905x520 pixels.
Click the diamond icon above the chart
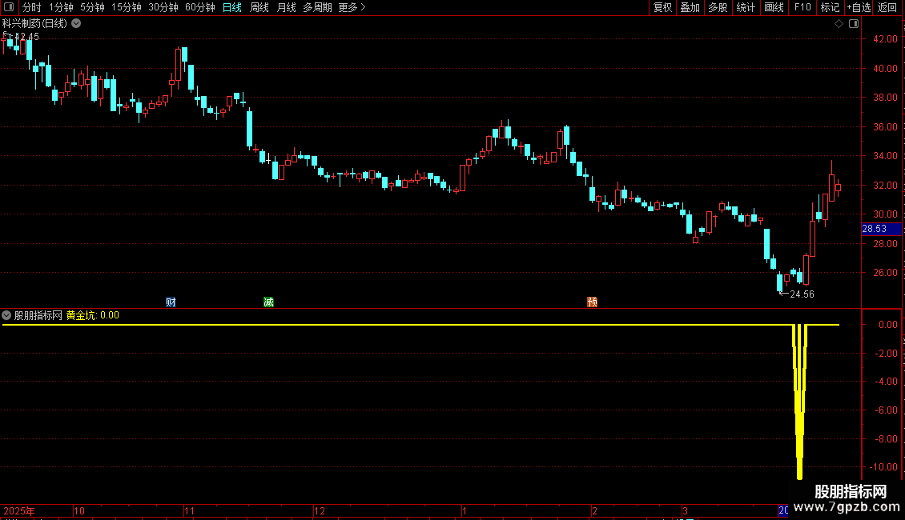pos(839,24)
